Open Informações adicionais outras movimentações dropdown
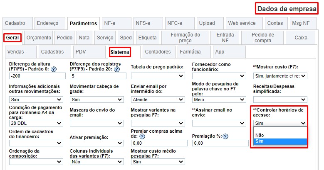Viewport: 324px width, 170px height. click(36, 100)
